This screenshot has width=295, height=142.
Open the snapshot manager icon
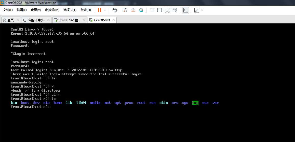point(141,10)
